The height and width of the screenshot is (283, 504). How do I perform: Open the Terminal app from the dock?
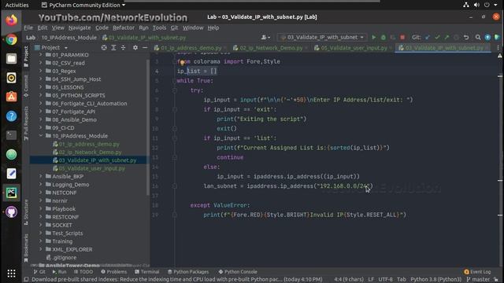coord(11,135)
